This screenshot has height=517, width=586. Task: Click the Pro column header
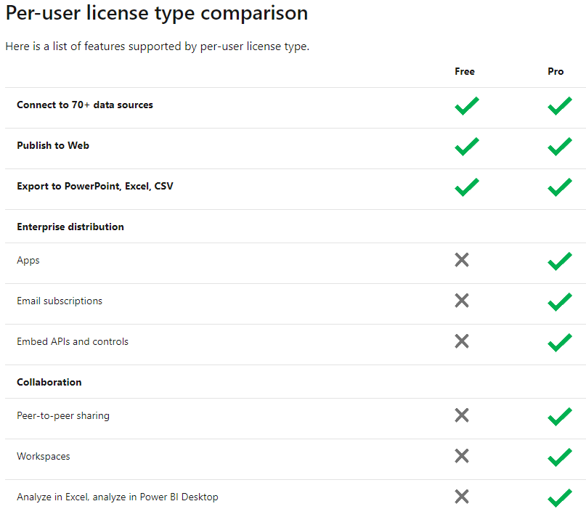[x=556, y=71]
